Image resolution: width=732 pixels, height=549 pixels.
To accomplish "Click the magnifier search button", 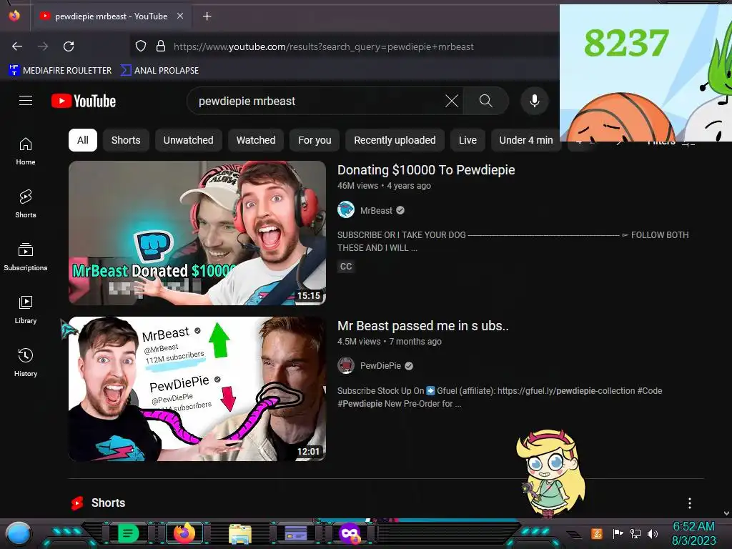I will click(x=485, y=100).
